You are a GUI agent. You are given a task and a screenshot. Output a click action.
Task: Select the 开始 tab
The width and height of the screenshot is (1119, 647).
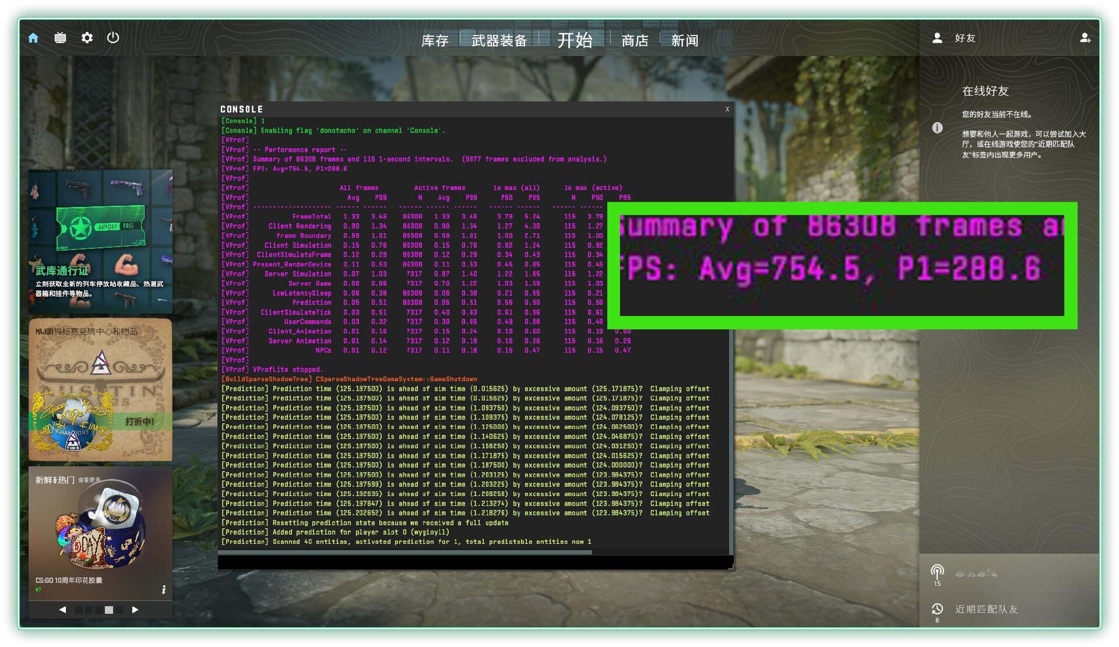(x=575, y=40)
